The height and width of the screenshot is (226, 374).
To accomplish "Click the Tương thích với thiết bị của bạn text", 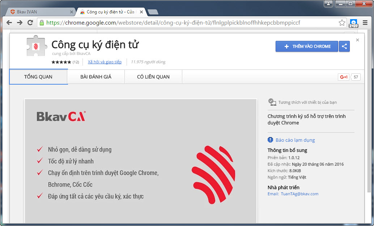I will click(x=308, y=102).
